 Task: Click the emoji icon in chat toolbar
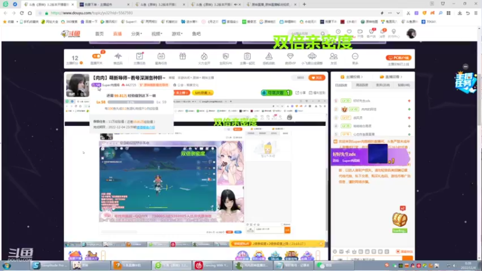click(x=335, y=252)
